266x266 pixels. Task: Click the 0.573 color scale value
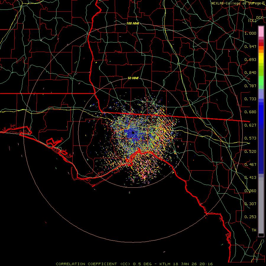coord(250,138)
